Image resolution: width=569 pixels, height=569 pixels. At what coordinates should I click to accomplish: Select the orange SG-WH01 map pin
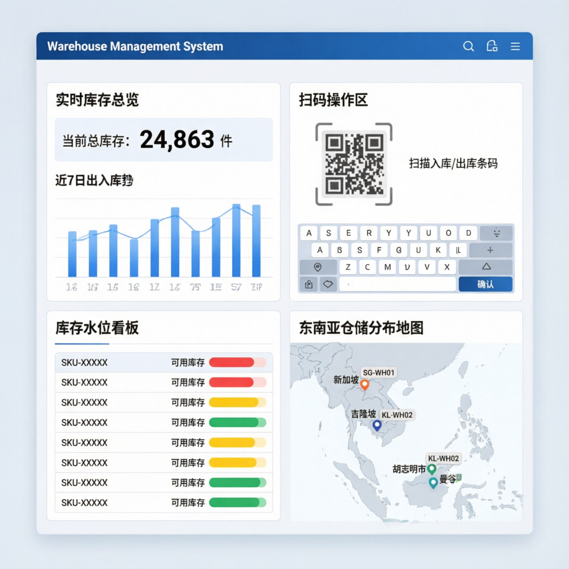365,385
